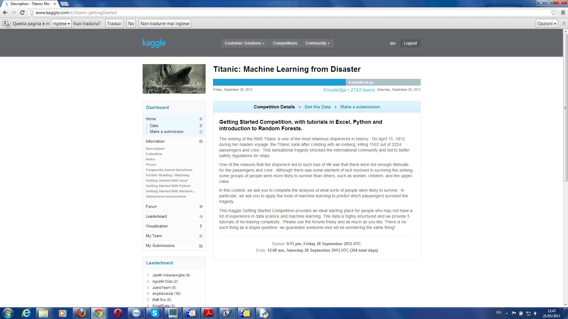Viewport: 568px width, 319px height.
Task: Open Firefox from the taskbar
Action: [81, 313]
